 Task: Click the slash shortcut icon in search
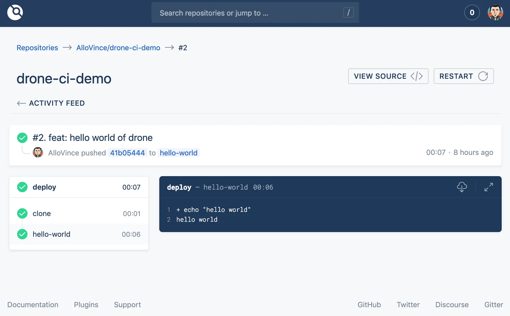pyautogui.click(x=348, y=12)
